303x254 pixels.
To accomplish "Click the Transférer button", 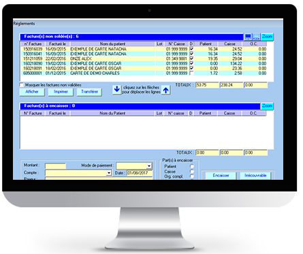I will [89, 92].
